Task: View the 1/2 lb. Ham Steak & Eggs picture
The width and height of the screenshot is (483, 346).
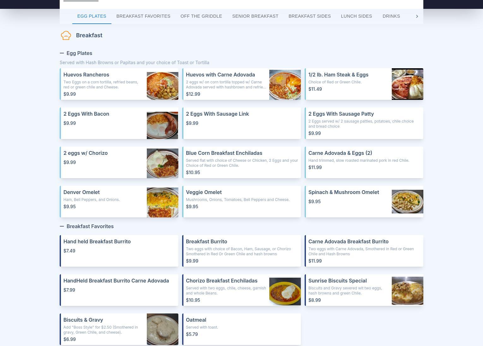Action: tap(407, 84)
